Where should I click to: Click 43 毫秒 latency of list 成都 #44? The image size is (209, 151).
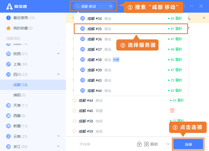pyautogui.click(x=177, y=100)
